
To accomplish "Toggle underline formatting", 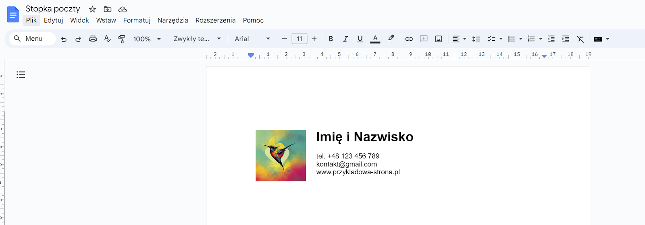I will [360, 39].
